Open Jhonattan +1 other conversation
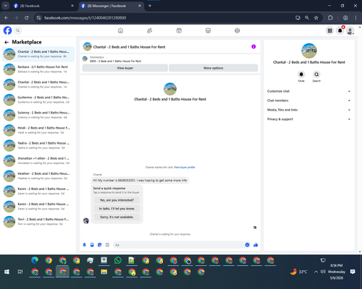This screenshot has height=289, width=362. 38,160
